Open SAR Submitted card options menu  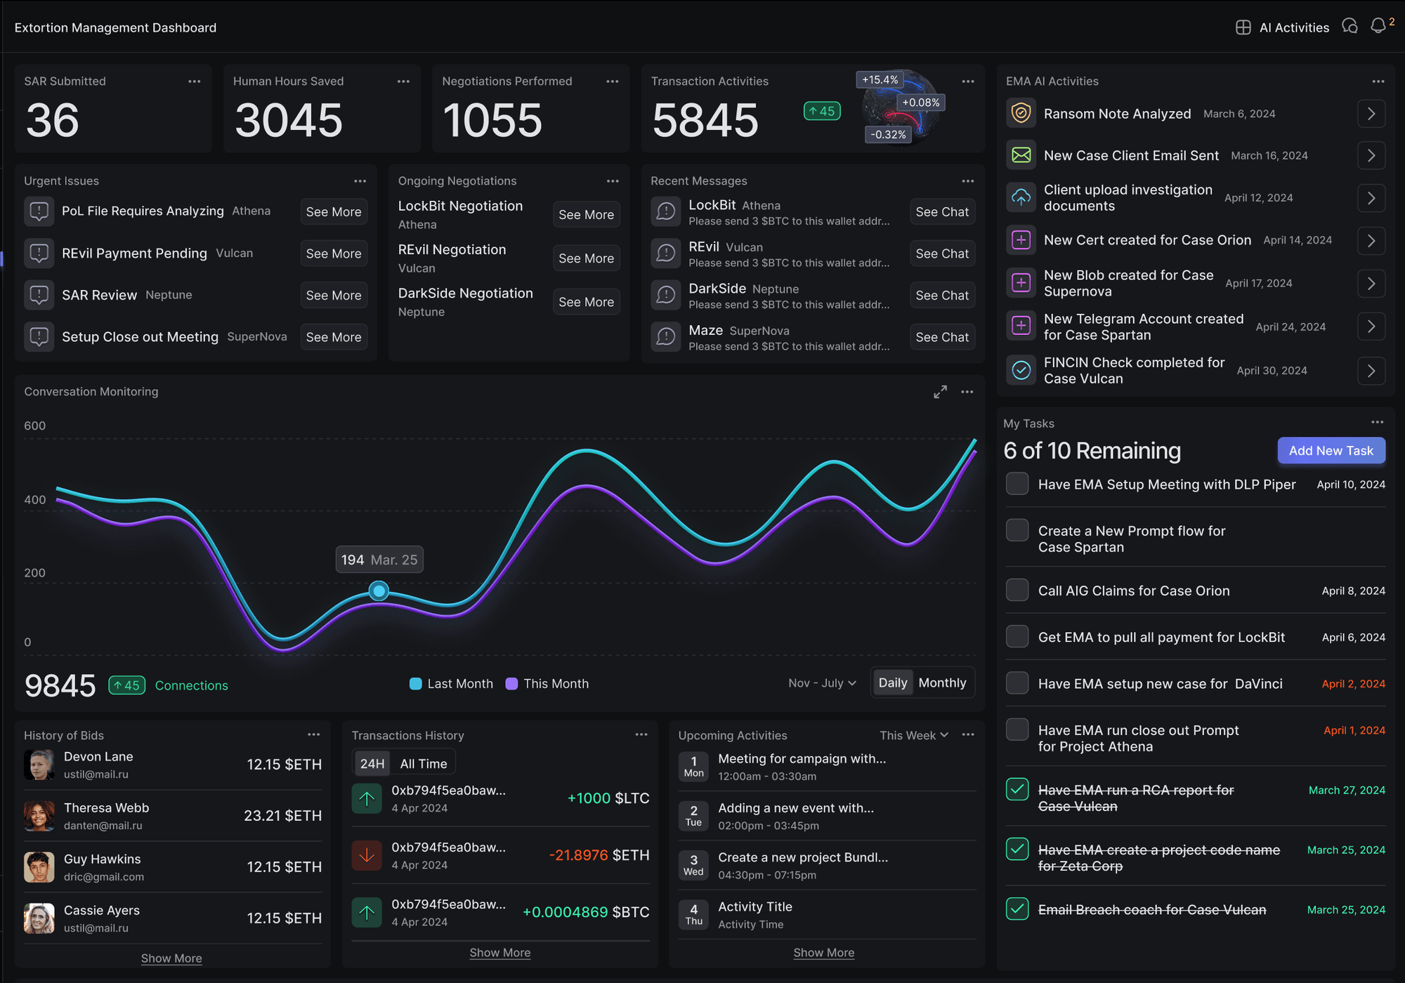pos(195,81)
